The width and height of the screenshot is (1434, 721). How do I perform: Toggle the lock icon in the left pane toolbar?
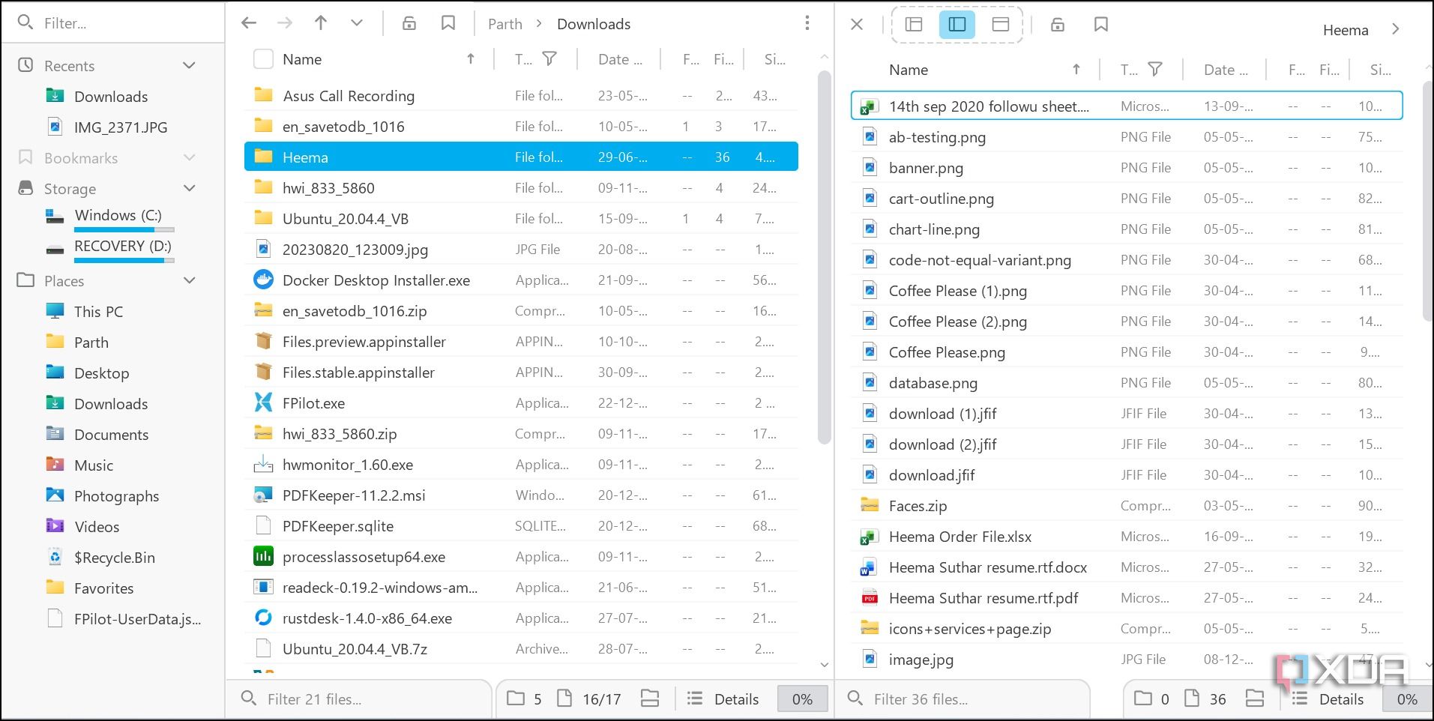point(409,24)
